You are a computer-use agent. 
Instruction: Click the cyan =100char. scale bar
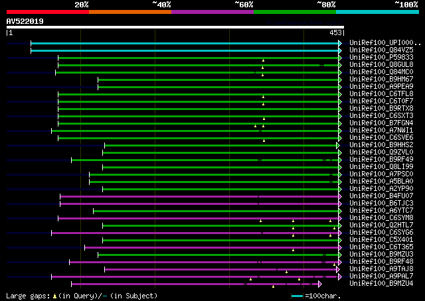point(297,296)
